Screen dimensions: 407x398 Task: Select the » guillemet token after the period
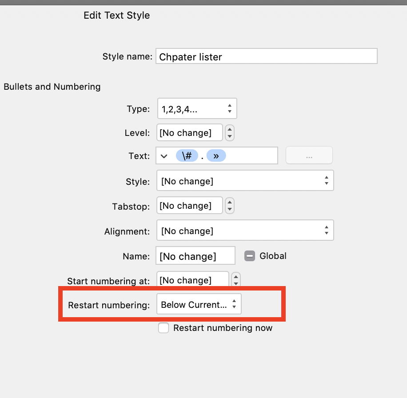216,155
